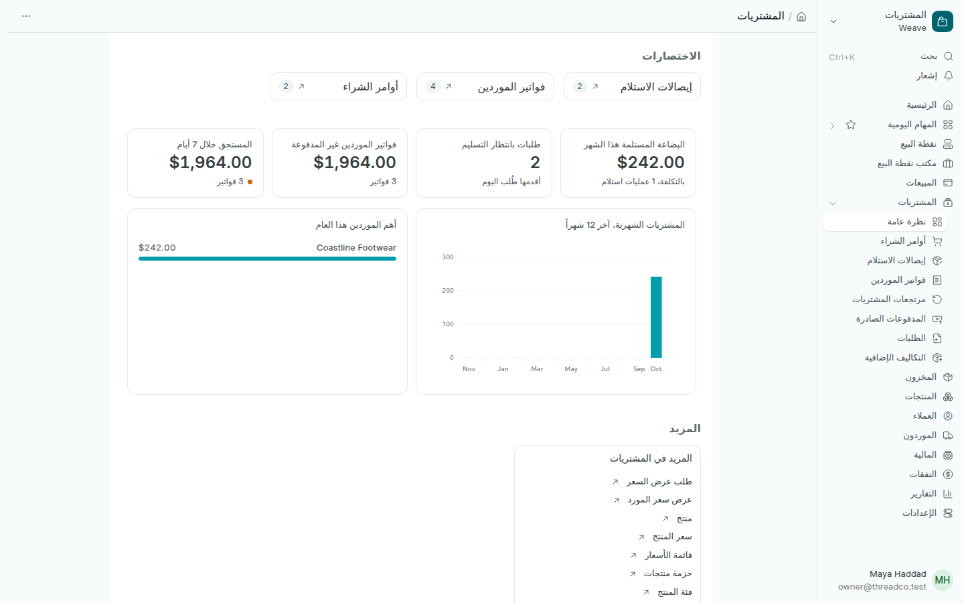The height and width of the screenshot is (603, 964).
Task: Collapse the المشتريات sidebar section chevron
Action: coord(833,203)
